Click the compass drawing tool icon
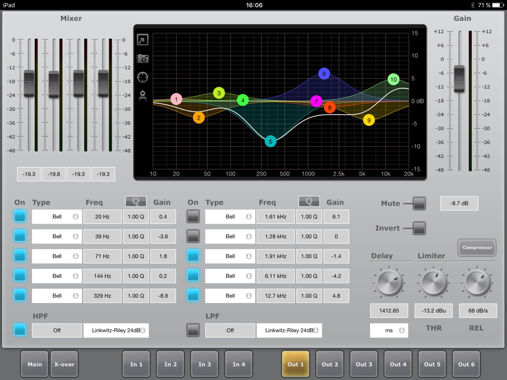Screen dimensions: 507x380 point(143,96)
